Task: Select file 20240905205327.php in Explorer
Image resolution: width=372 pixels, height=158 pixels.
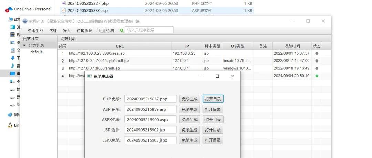Action: (157, 3)
